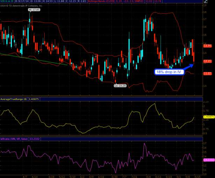215x178 pixels.
Task: Click the red 12.15 last price tag
Action: 207,61
